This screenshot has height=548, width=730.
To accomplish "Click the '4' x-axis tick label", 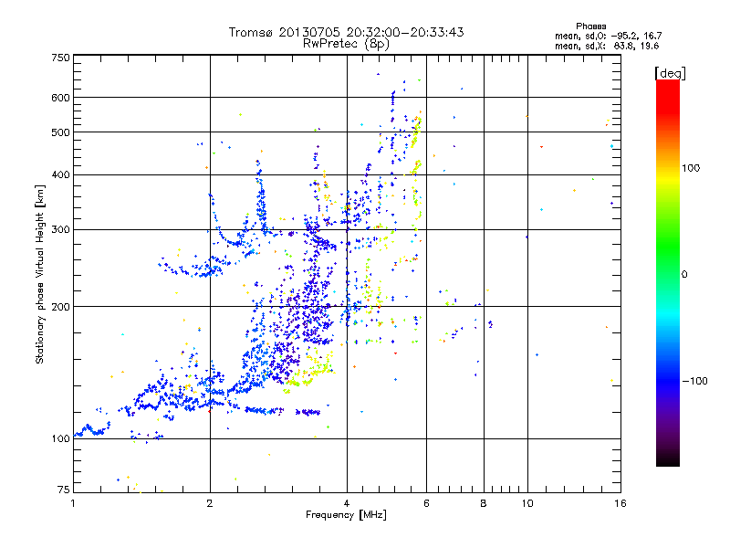I will 347,503.
